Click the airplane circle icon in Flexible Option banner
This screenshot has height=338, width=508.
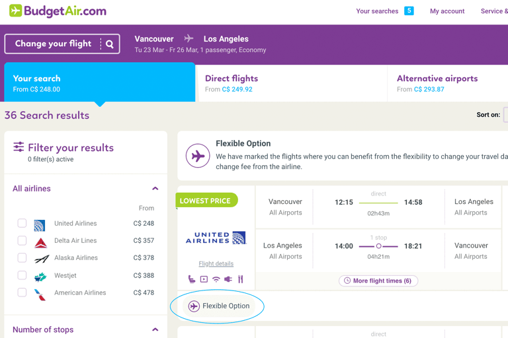point(198,156)
